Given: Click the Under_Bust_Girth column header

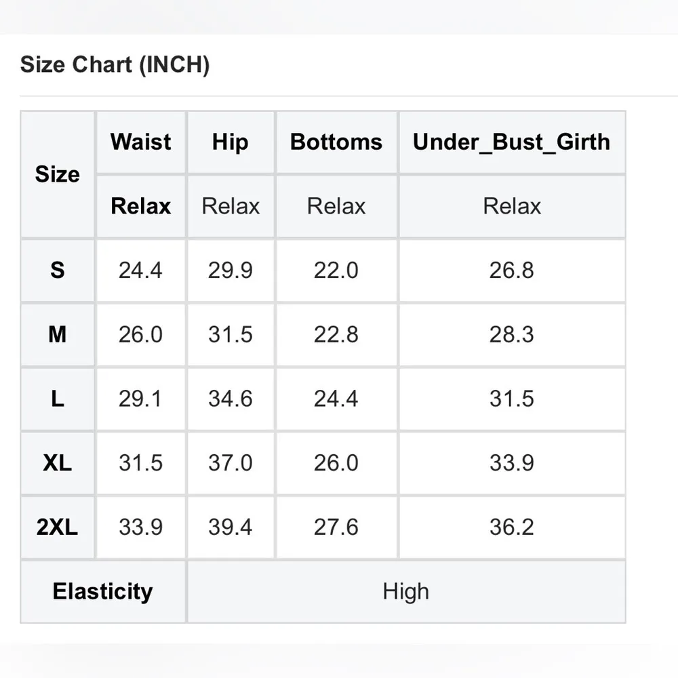Looking at the screenshot, I should point(511,142).
